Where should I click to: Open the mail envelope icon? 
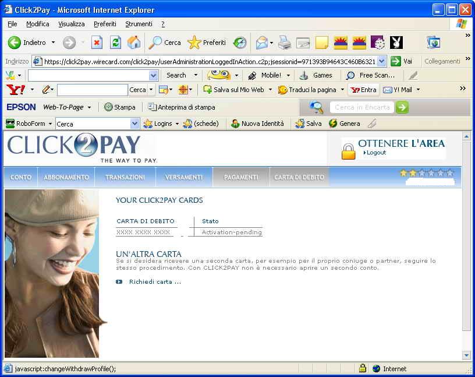click(x=262, y=43)
